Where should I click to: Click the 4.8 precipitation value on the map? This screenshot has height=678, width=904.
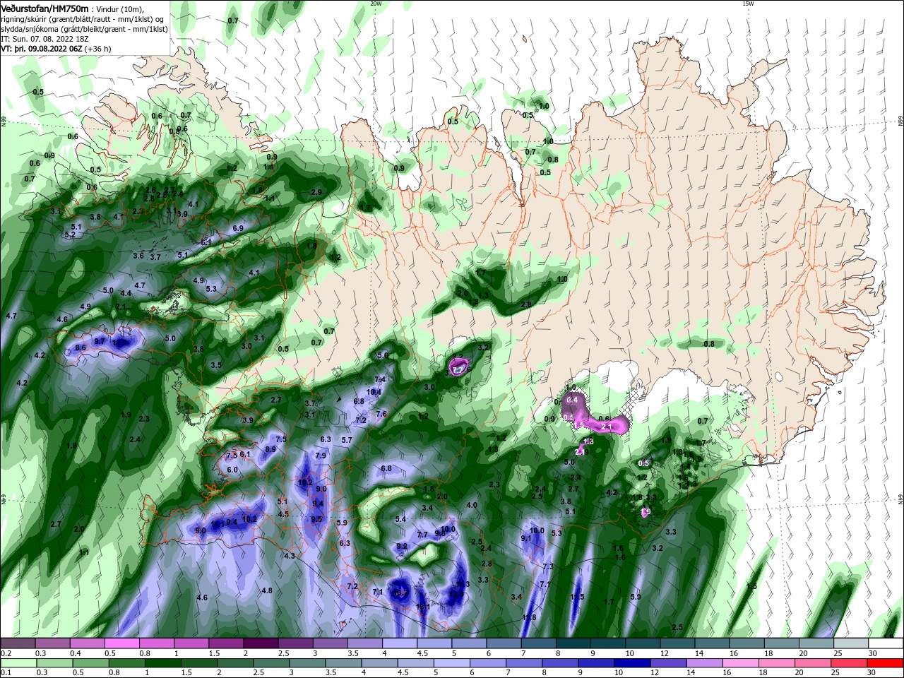pyautogui.click(x=267, y=590)
